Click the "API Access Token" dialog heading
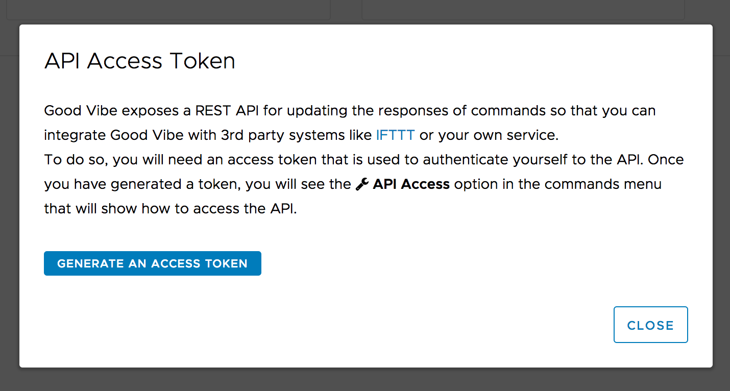Screen dimensions: 730x391 (x=140, y=61)
